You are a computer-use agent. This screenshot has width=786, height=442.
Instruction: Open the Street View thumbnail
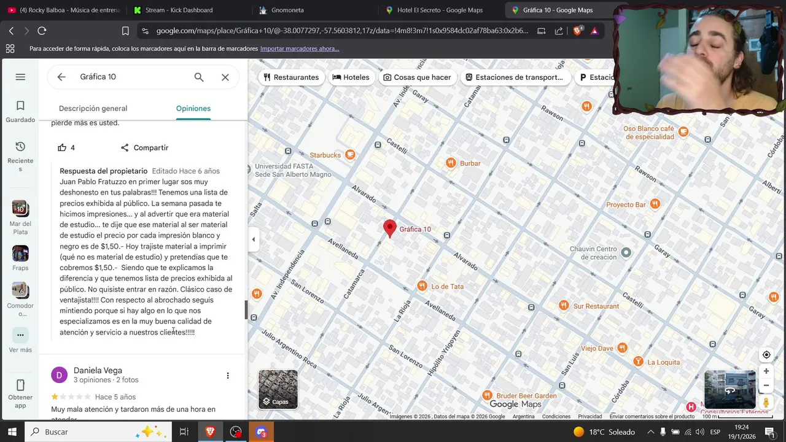pyautogui.click(x=730, y=389)
